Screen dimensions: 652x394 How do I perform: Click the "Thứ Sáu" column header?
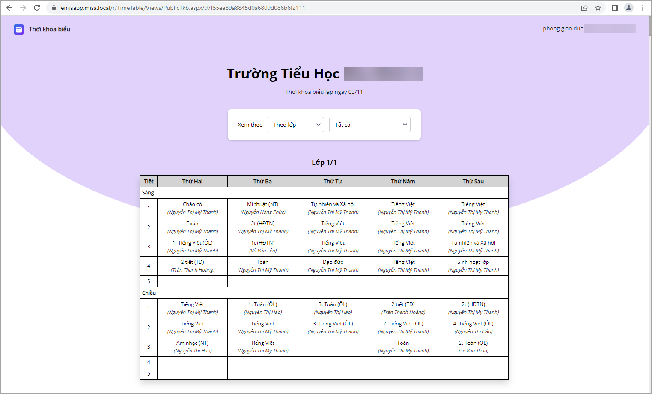[x=473, y=181]
